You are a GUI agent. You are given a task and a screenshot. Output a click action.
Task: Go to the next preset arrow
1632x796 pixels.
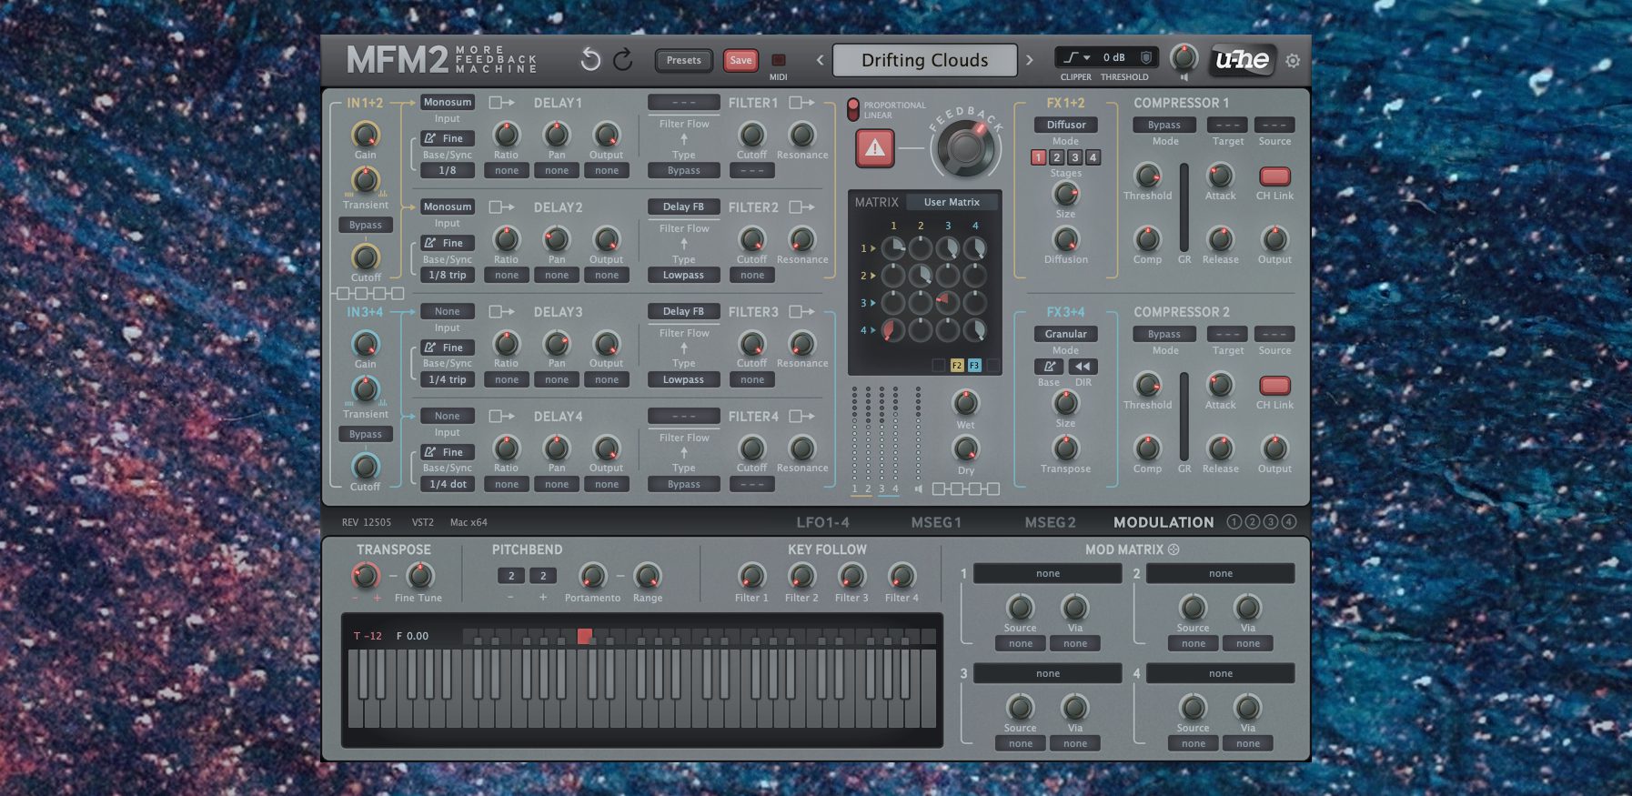[x=1030, y=60]
